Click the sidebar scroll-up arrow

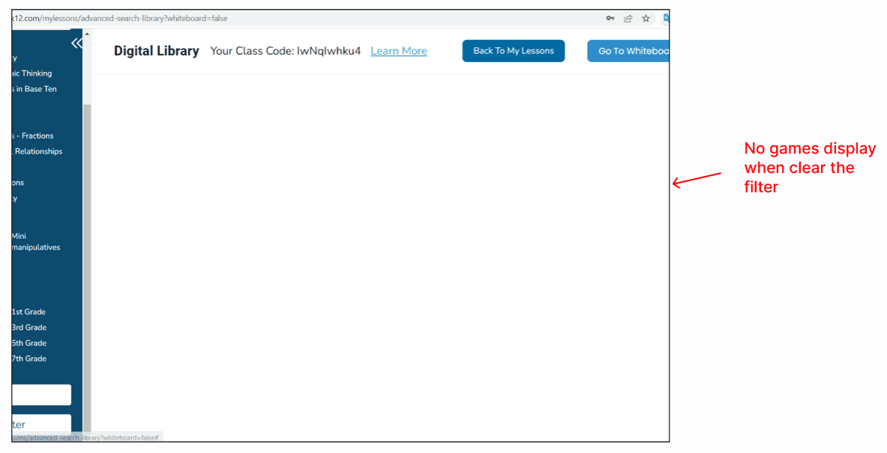87,34
